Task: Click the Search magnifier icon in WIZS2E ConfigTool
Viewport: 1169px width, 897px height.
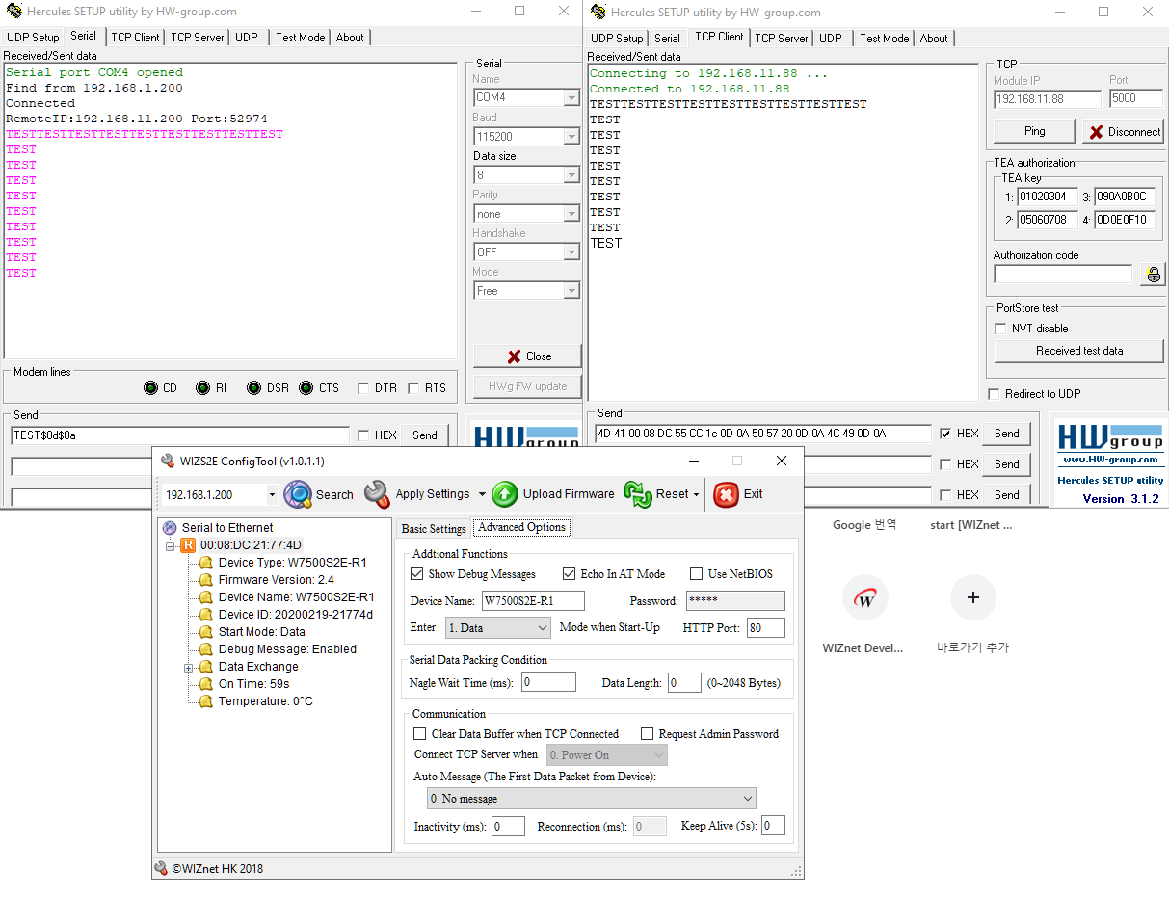Action: [x=298, y=494]
